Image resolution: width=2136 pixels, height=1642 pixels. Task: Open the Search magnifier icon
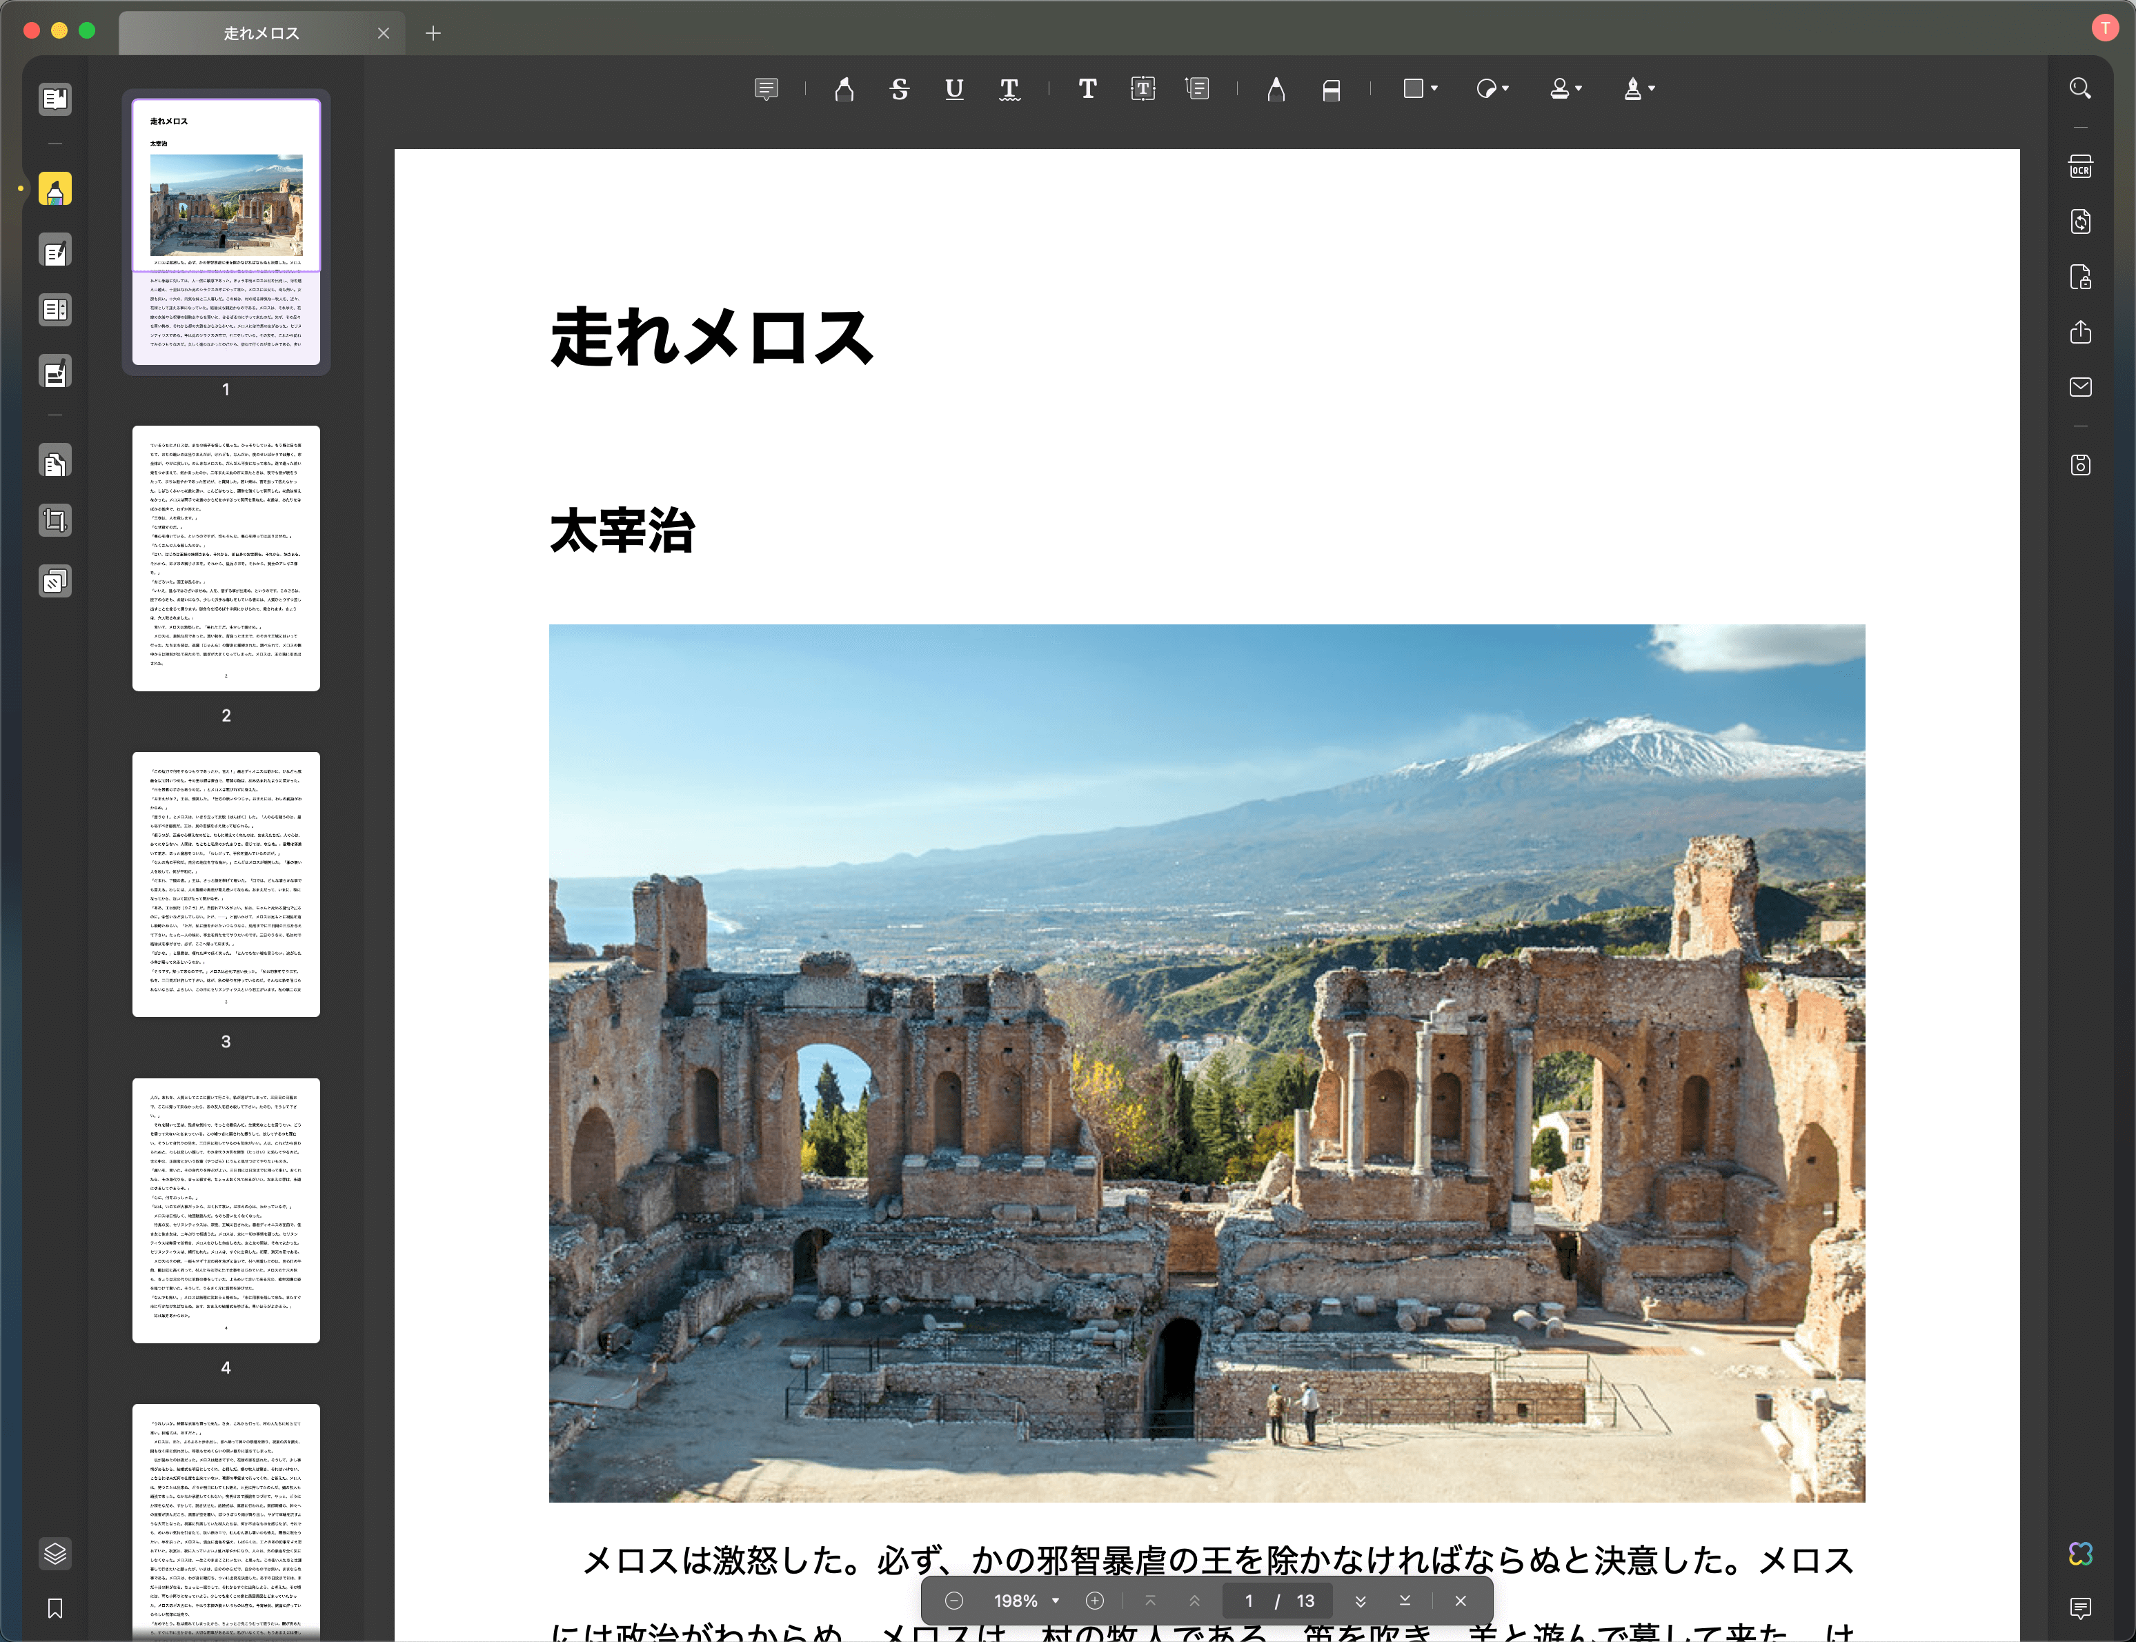[x=2080, y=89]
